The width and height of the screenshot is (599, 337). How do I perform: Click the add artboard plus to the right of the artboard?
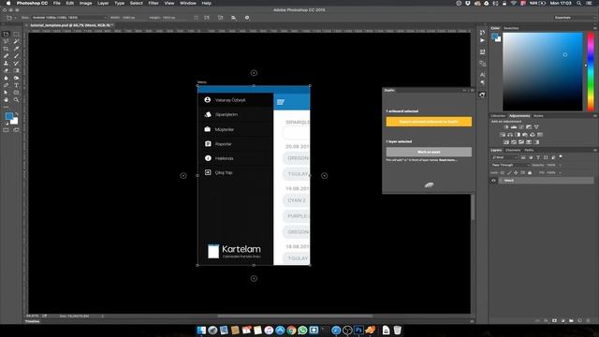(324, 176)
